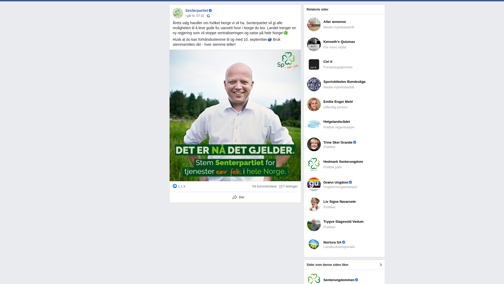Open the Trygve Slagsvold Vedum page link
504x284 pixels.
343,222
